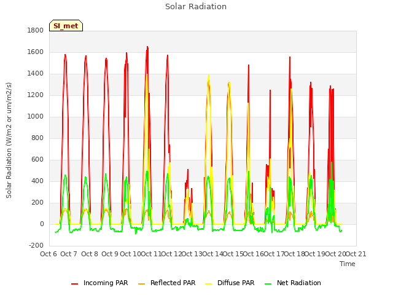The image size is (393, 295).
Task: Click the 600 y-axis tick label
Action: point(37,160)
